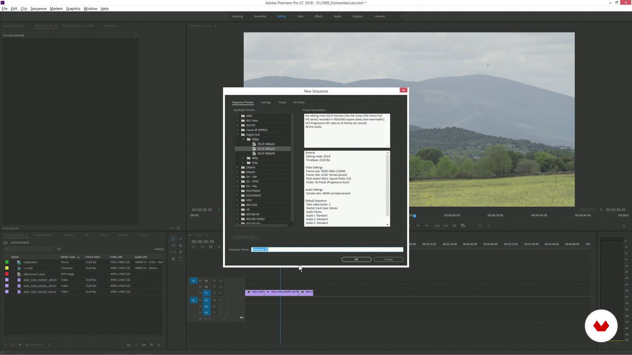Viewport: 632px width, 355px height.
Task: Click the Sequence Name text field
Action: (327, 249)
